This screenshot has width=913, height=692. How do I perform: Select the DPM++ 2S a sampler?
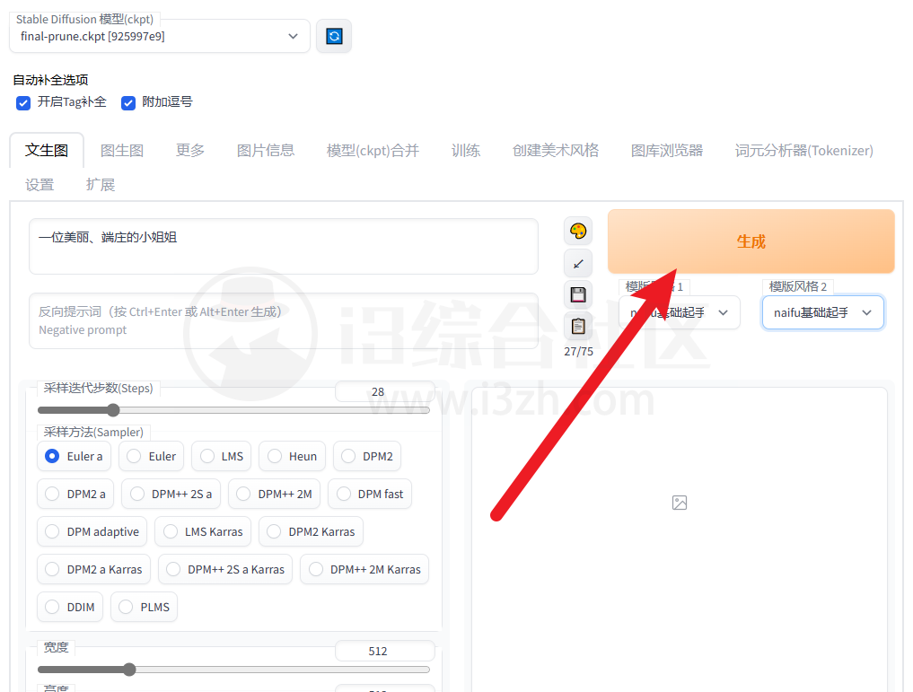click(171, 495)
